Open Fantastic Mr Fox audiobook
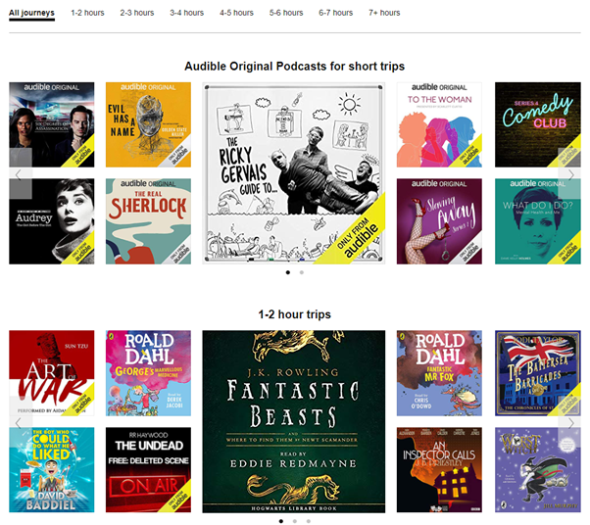Viewport: 590px width, 525px height. pyautogui.click(x=439, y=373)
